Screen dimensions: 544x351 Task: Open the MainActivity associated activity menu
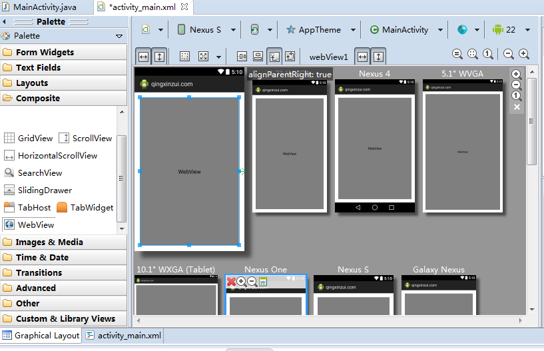406,30
